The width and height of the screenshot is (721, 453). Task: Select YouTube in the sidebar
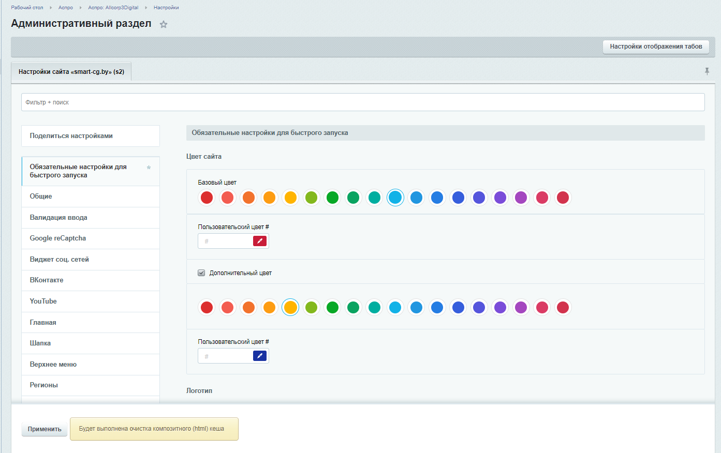pyautogui.click(x=91, y=301)
